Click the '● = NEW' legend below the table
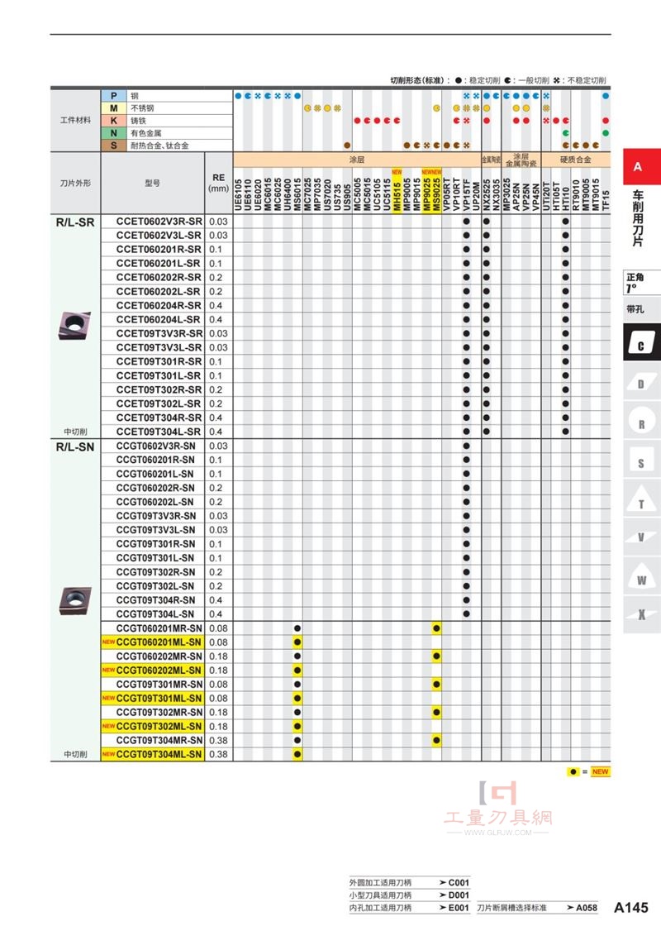 coord(588,772)
